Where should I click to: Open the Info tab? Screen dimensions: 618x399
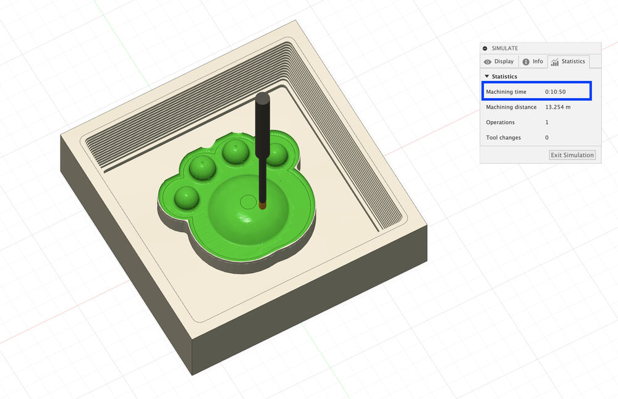pyautogui.click(x=533, y=61)
